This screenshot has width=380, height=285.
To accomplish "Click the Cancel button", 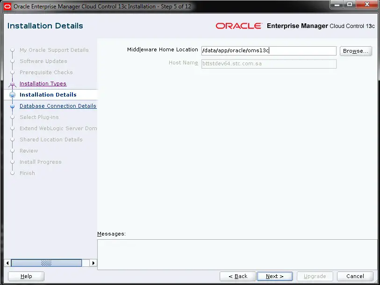I will tap(355, 276).
